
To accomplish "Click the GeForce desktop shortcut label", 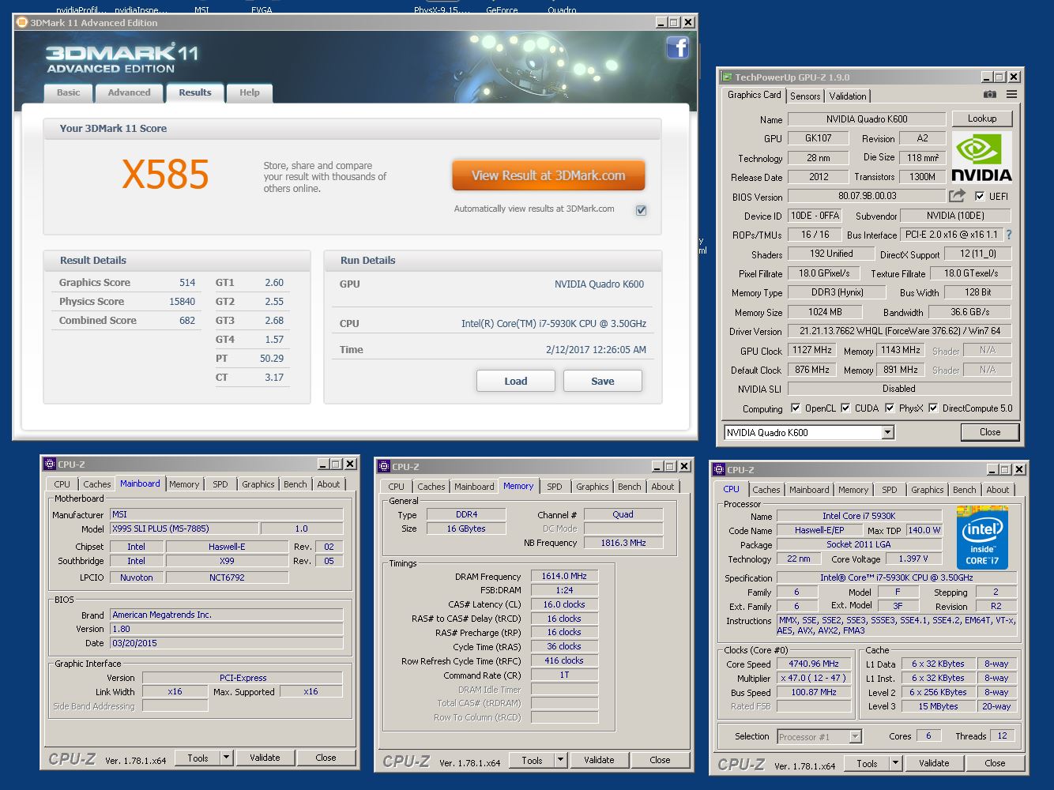I will pos(502,9).
